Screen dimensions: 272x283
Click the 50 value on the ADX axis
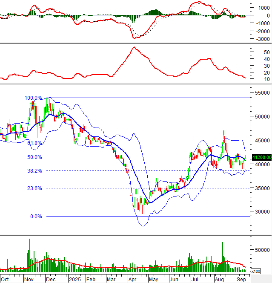click(267, 52)
